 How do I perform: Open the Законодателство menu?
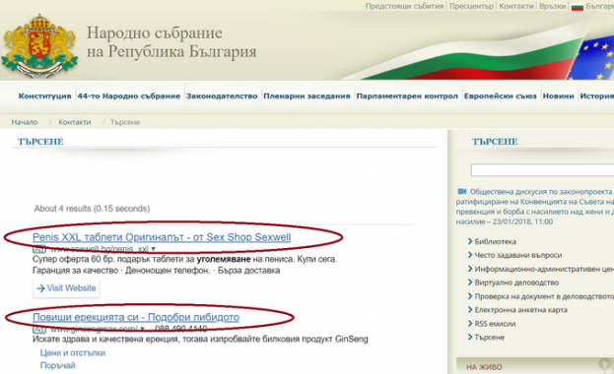[222, 96]
